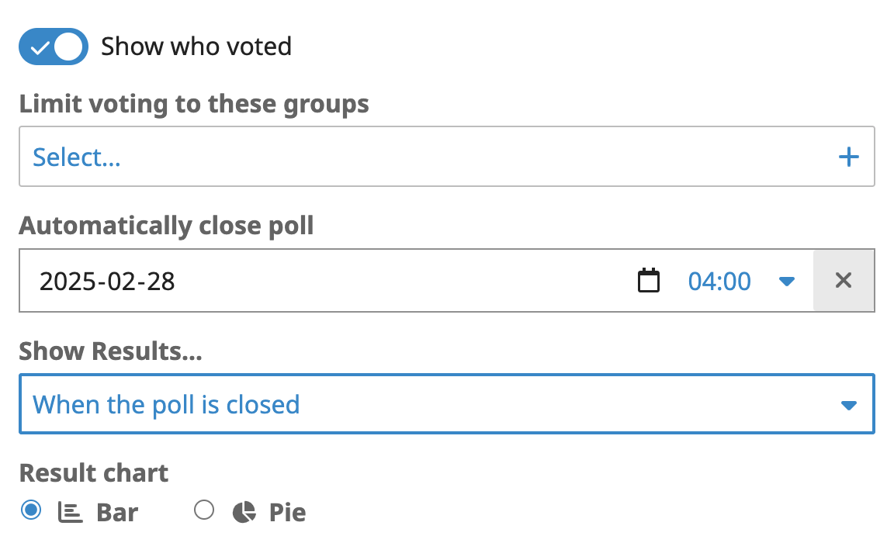This screenshot has height=543, width=894.
Task: Click the bar chart icon
Action: pos(71,512)
